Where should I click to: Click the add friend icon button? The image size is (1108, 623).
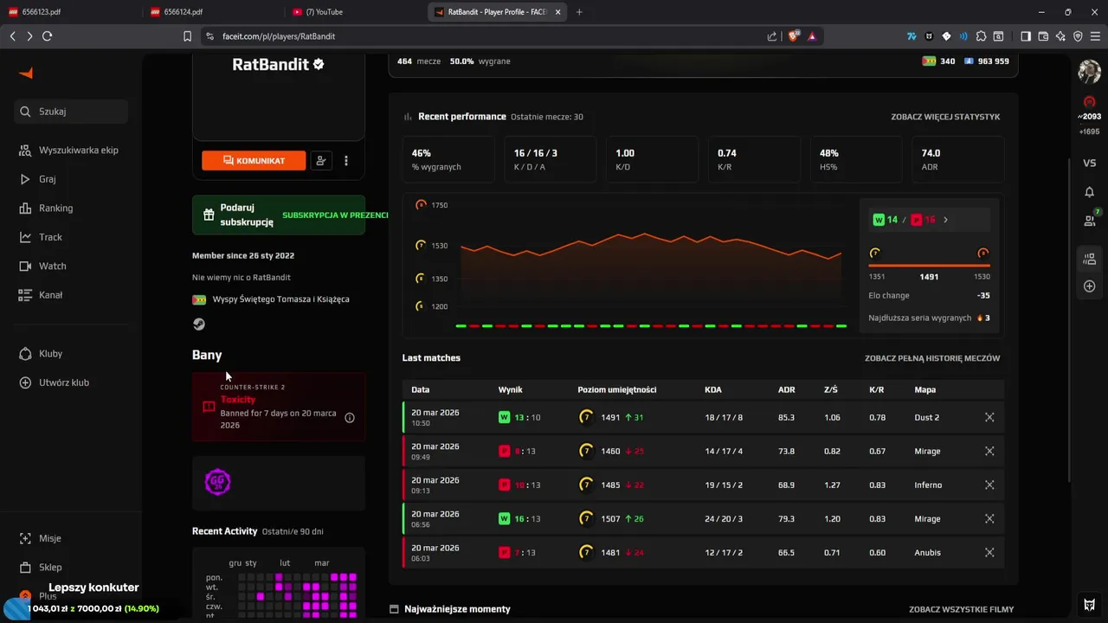321,161
